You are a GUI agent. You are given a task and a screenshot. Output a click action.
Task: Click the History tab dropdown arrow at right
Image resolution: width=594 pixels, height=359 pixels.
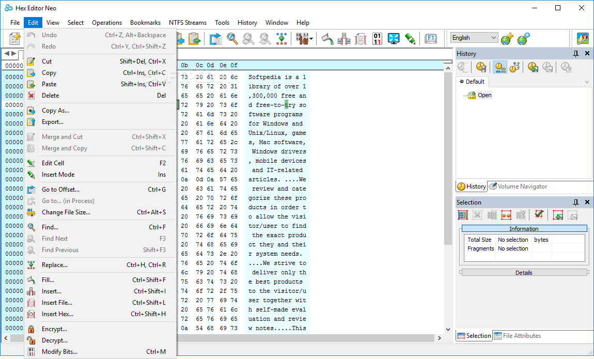click(587, 82)
